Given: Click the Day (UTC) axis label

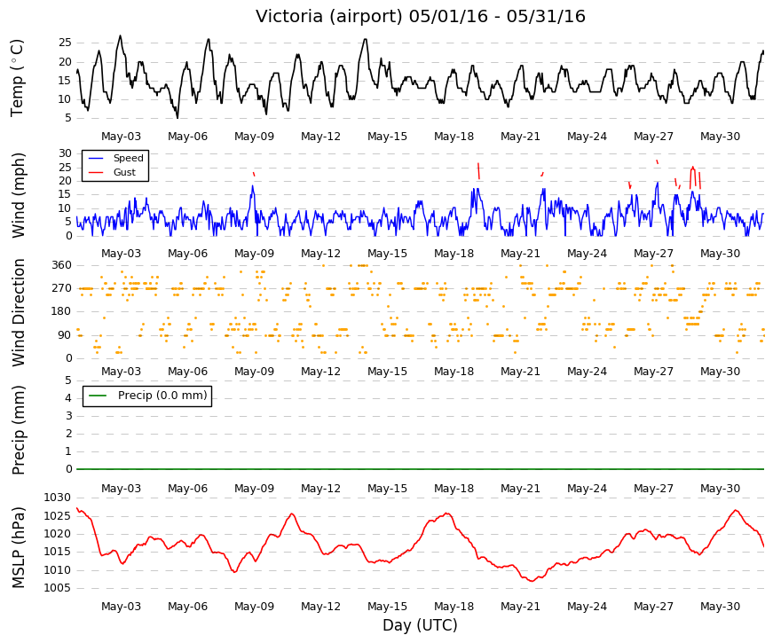Looking at the screenshot, I should pos(420,625).
